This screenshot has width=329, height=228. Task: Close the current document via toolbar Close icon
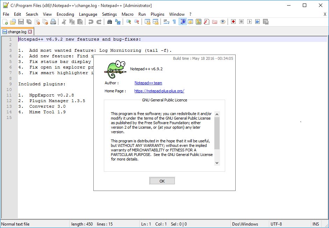37,22
